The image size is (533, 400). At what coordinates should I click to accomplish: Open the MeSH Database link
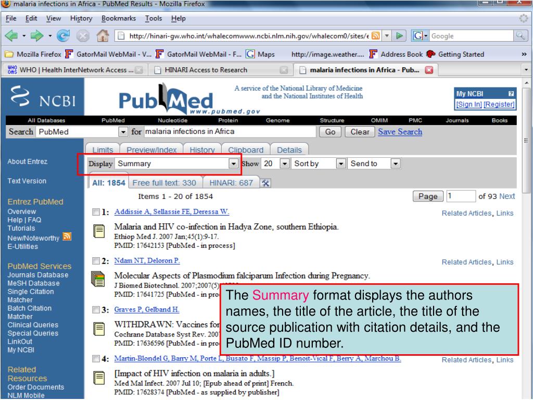pos(33,283)
